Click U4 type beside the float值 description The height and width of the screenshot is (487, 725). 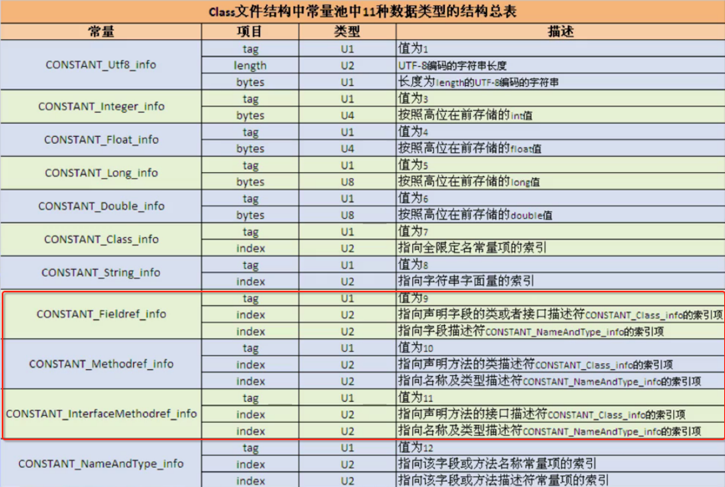point(347,149)
